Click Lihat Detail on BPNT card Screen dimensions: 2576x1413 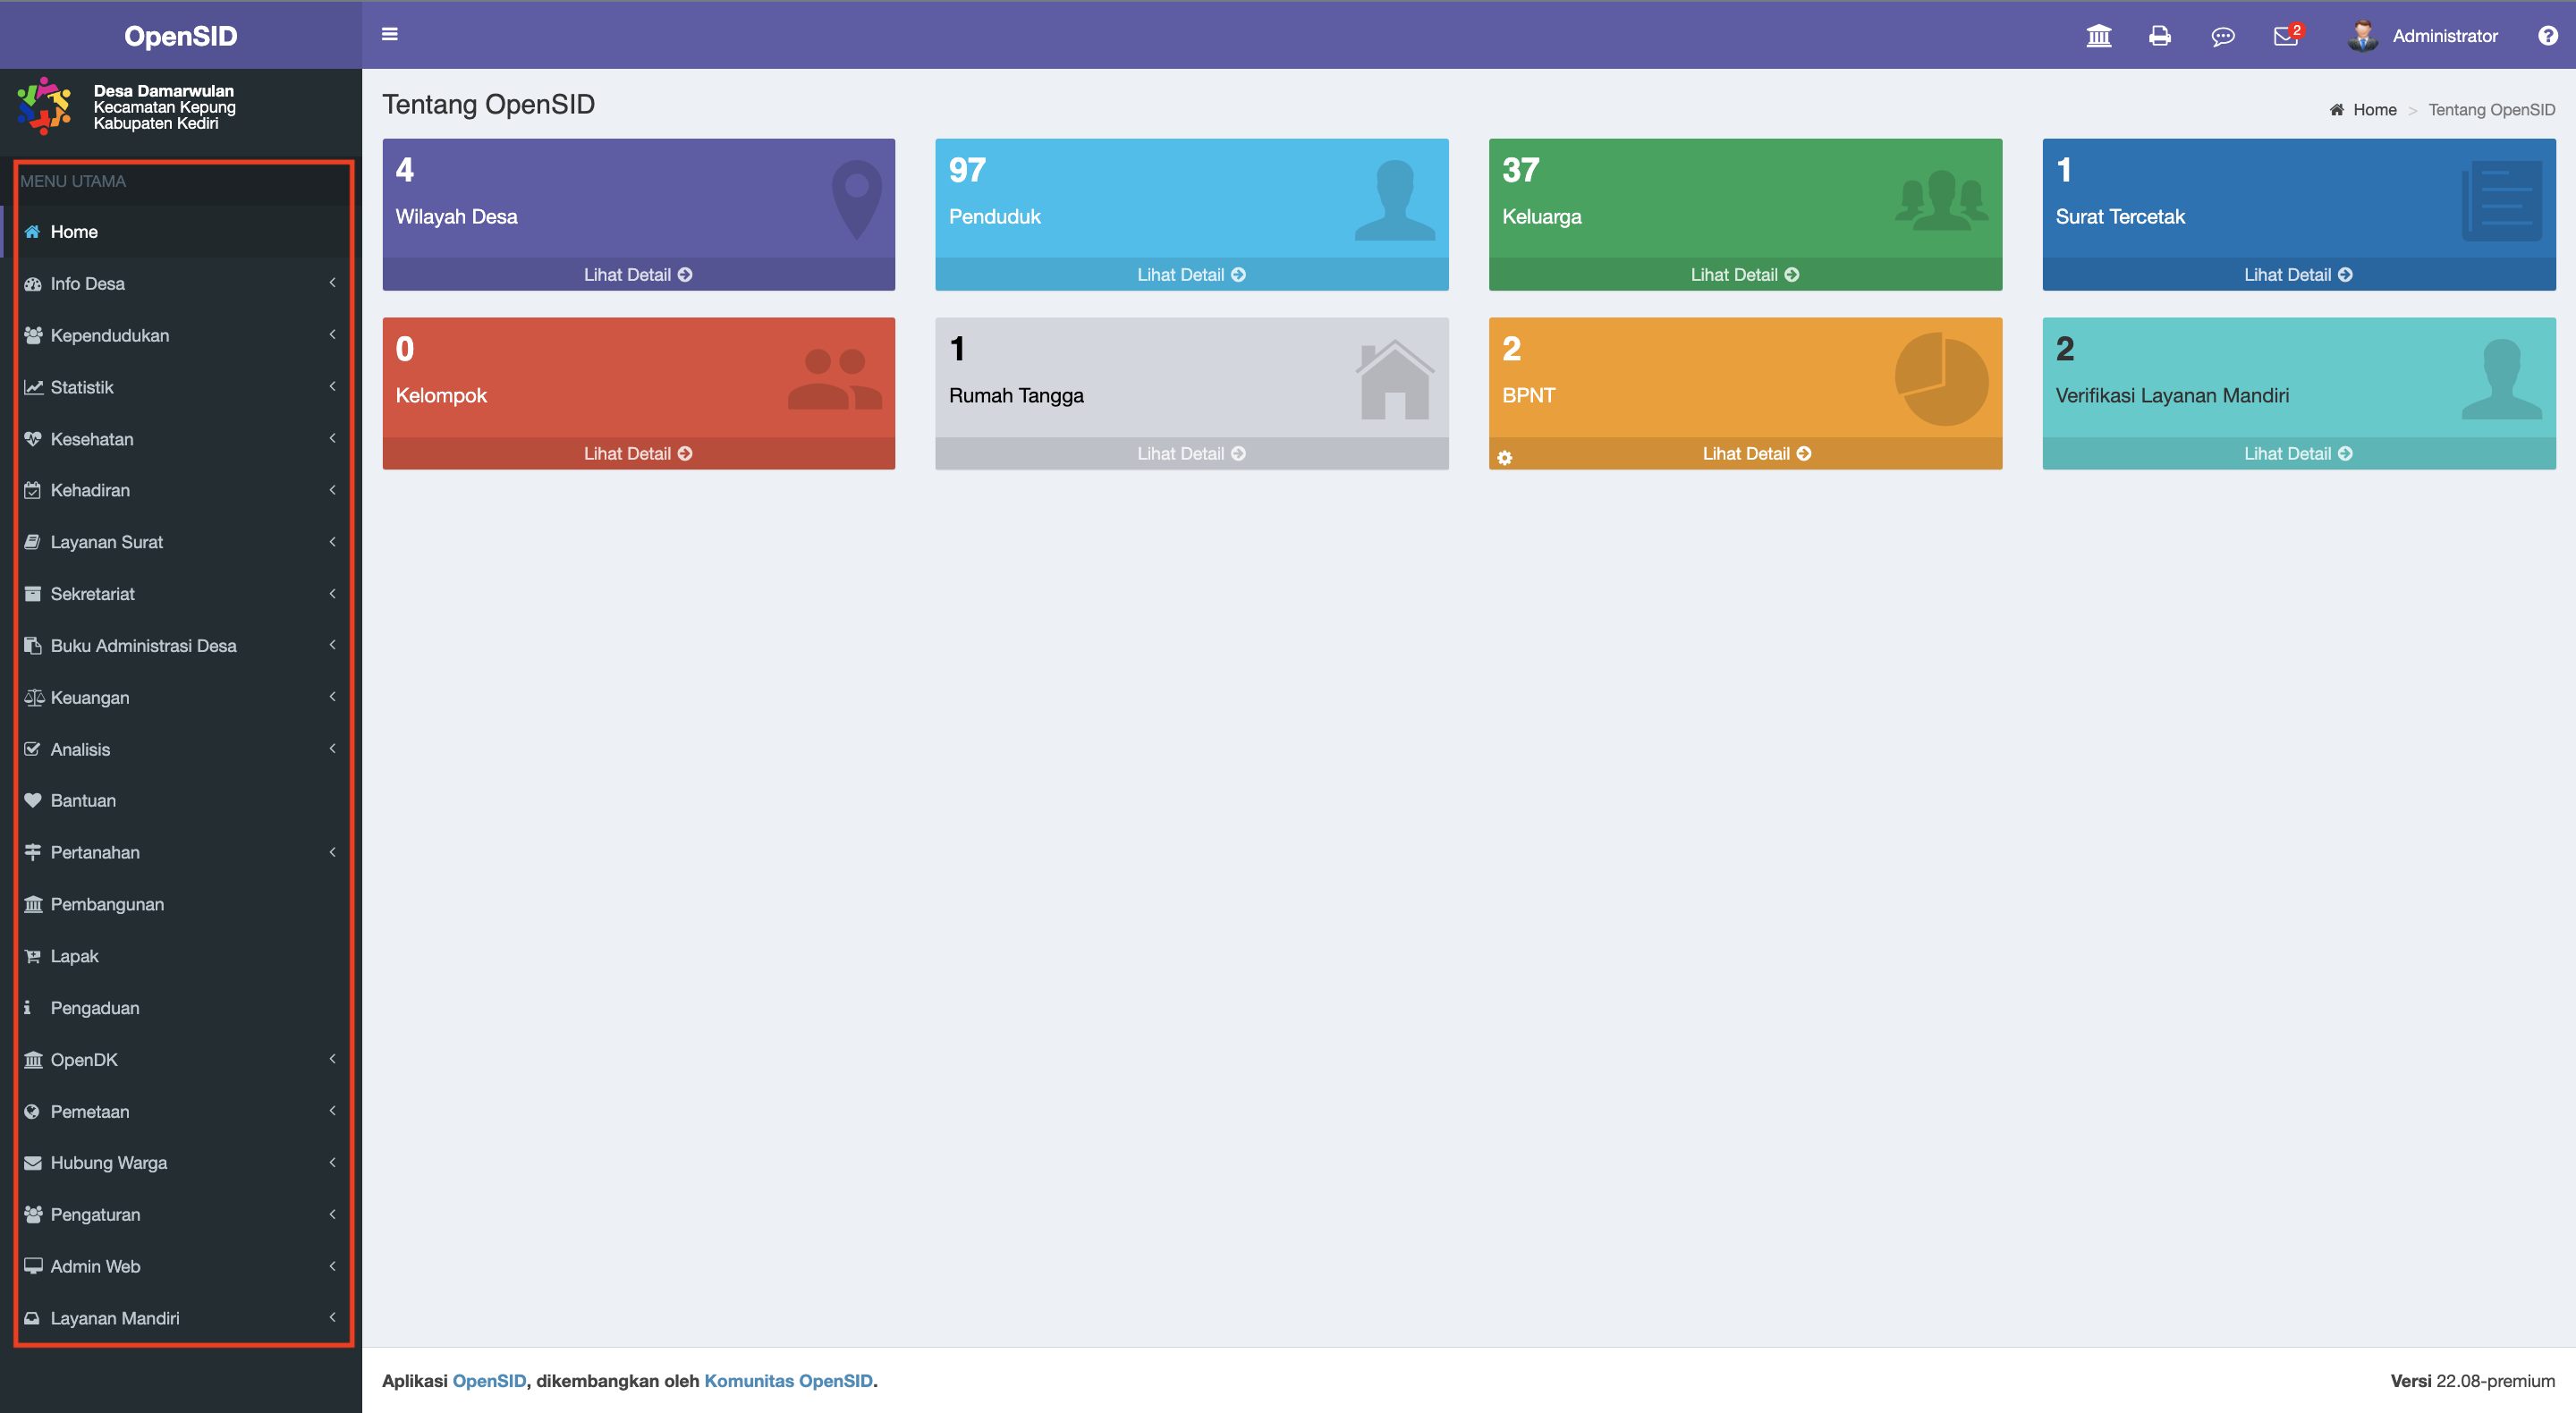click(1757, 453)
